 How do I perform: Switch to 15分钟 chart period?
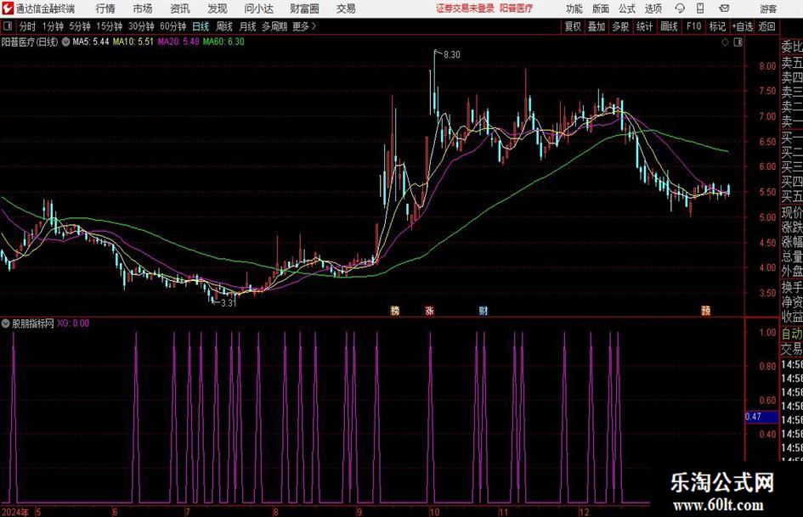point(109,26)
